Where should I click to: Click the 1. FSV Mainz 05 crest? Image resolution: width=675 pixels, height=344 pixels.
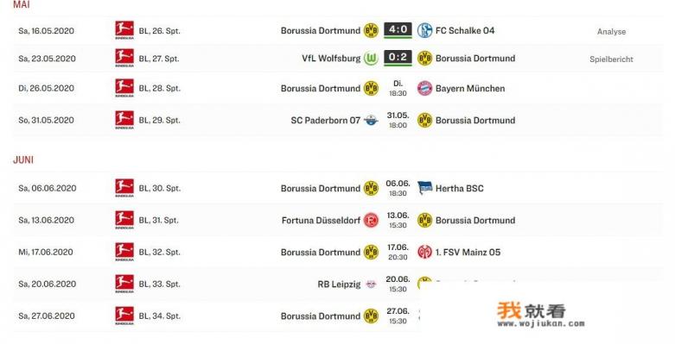click(424, 252)
